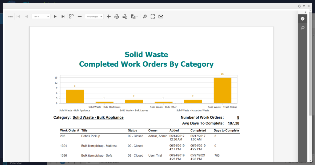Close the report viewer window
Screen dimensions: 315x165
pyautogui.click(x=309, y=6)
